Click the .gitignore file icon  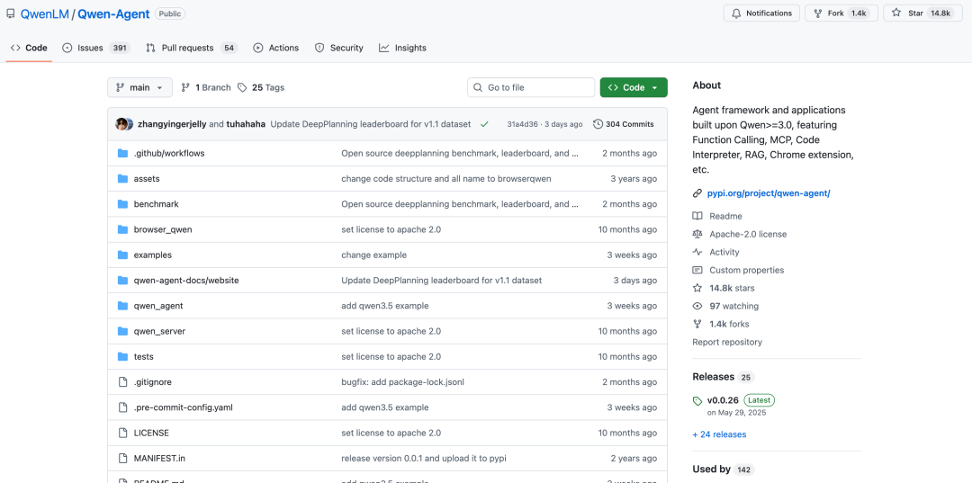point(122,381)
